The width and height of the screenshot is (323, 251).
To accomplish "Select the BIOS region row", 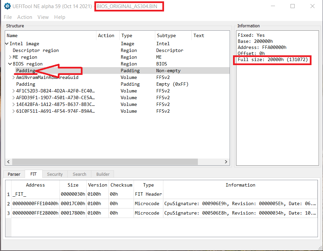I will (x=117, y=64).
